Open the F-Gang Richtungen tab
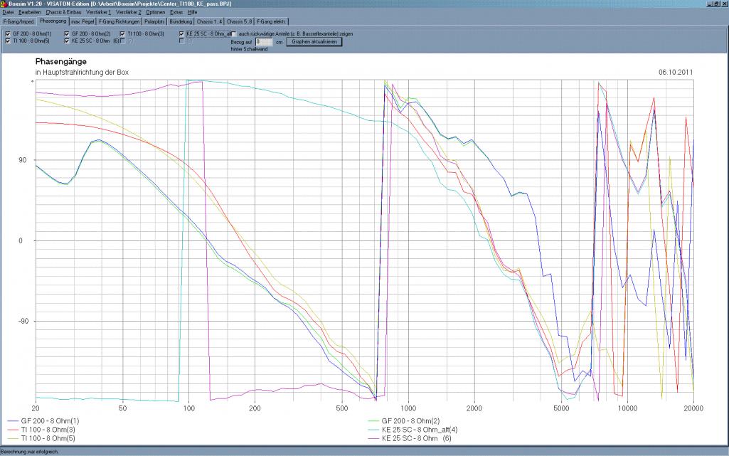Image resolution: width=729 pixels, height=456 pixels. click(x=119, y=21)
